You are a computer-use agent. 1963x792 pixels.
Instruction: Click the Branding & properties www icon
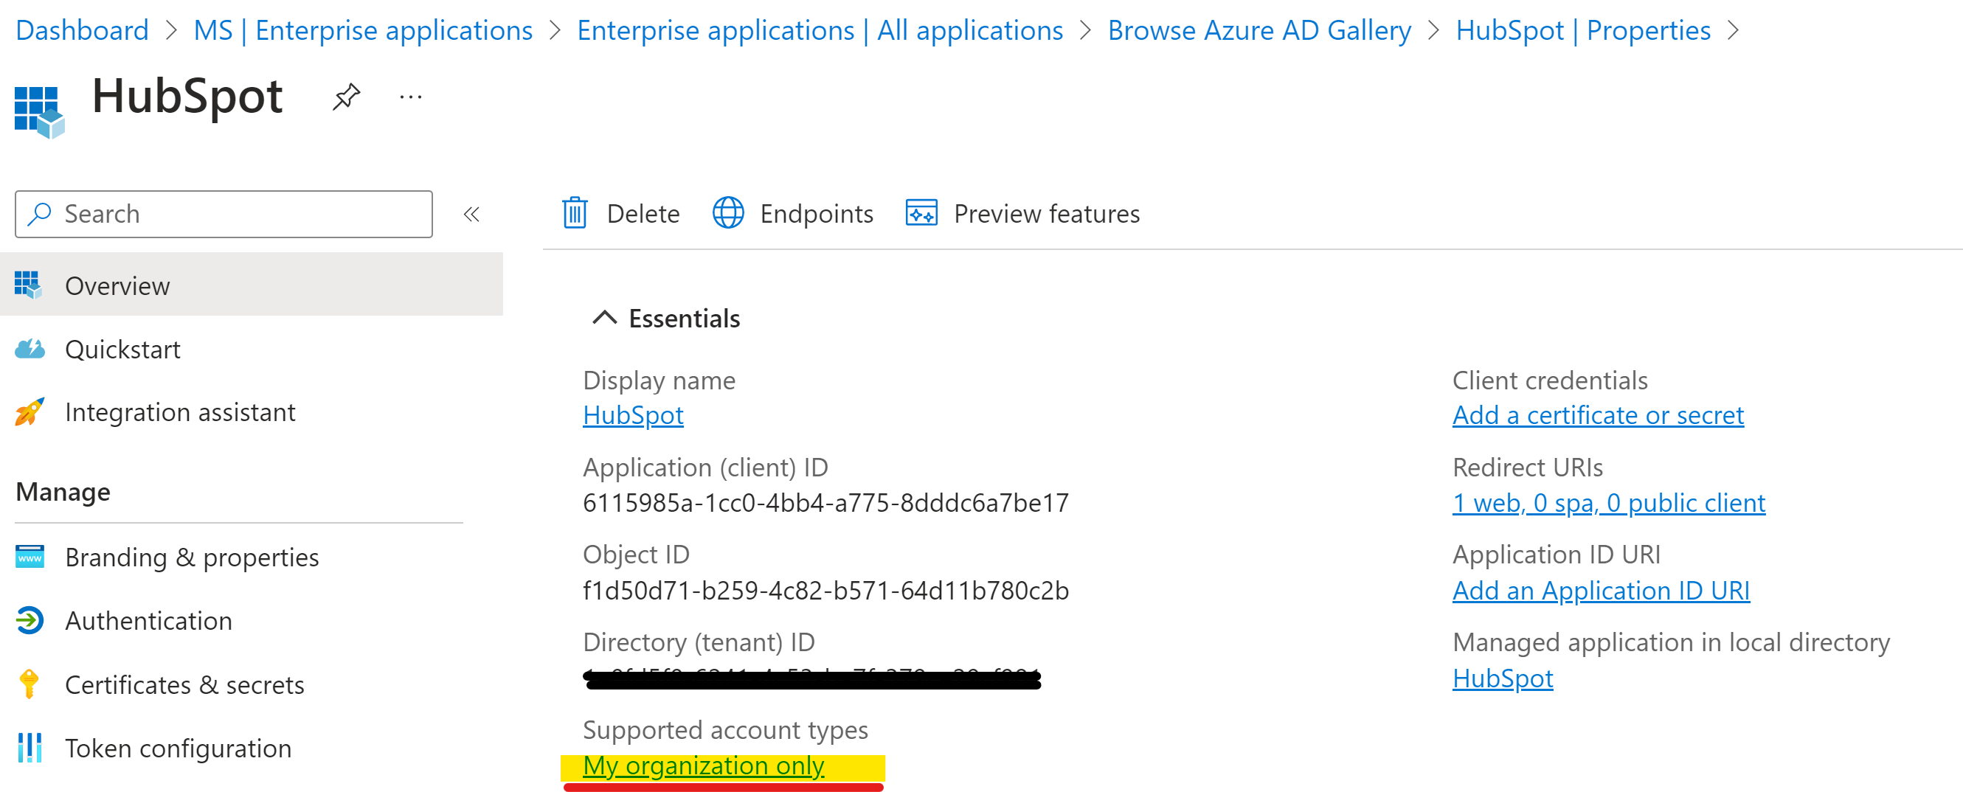[x=29, y=557]
